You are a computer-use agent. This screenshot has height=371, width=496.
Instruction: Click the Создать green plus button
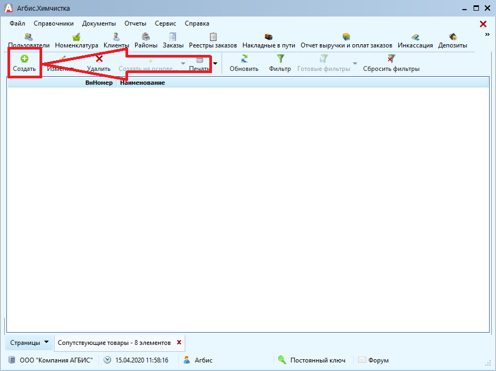pos(25,63)
